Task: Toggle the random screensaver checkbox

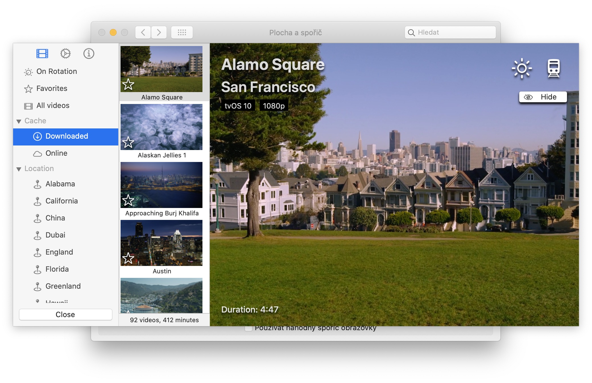Action: coord(249,328)
